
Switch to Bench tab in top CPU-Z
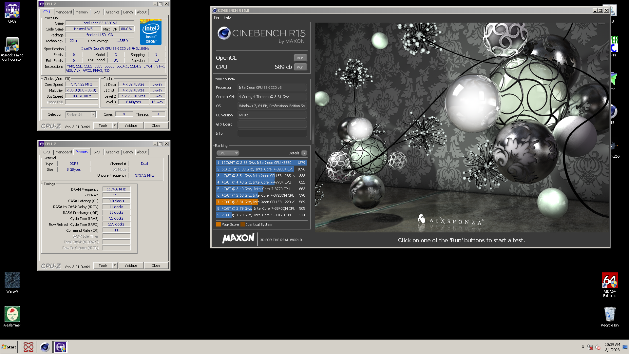tap(128, 12)
